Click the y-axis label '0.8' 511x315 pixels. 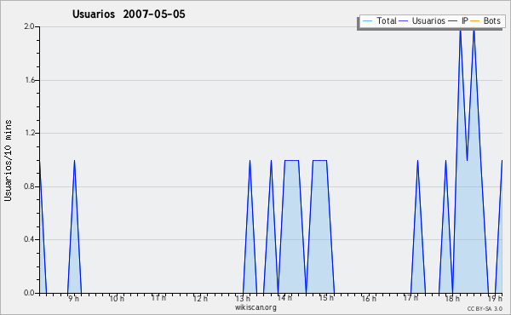(x=29, y=186)
